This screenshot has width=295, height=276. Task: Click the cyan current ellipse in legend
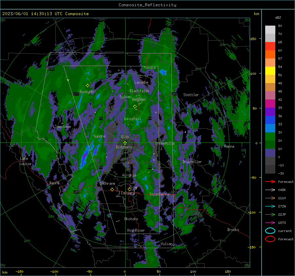coord(270,231)
